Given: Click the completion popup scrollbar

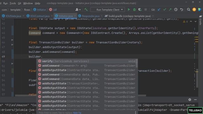Looking at the screenshot, I should pyautogui.click(x=137, y=63).
